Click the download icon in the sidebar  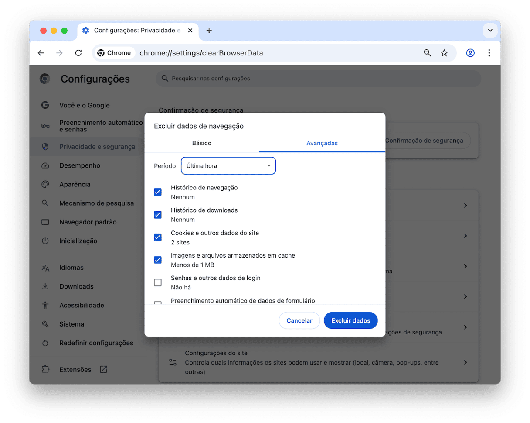click(45, 286)
